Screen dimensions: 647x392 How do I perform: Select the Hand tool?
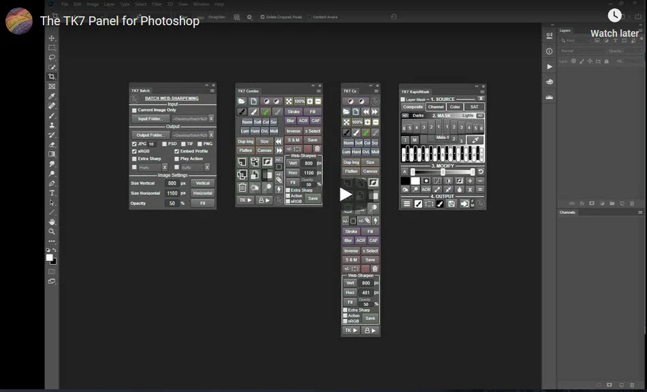pyautogui.click(x=52, y=222)
